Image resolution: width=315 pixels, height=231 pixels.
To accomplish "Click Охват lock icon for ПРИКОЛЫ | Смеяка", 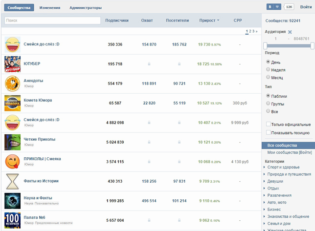I will (149, 162).
